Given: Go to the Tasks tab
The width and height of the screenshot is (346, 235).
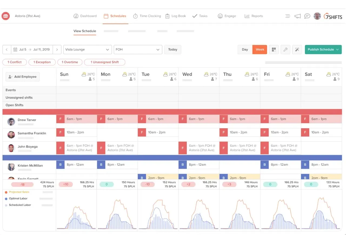Looking at the screenshot, I should tap(200, 16).
